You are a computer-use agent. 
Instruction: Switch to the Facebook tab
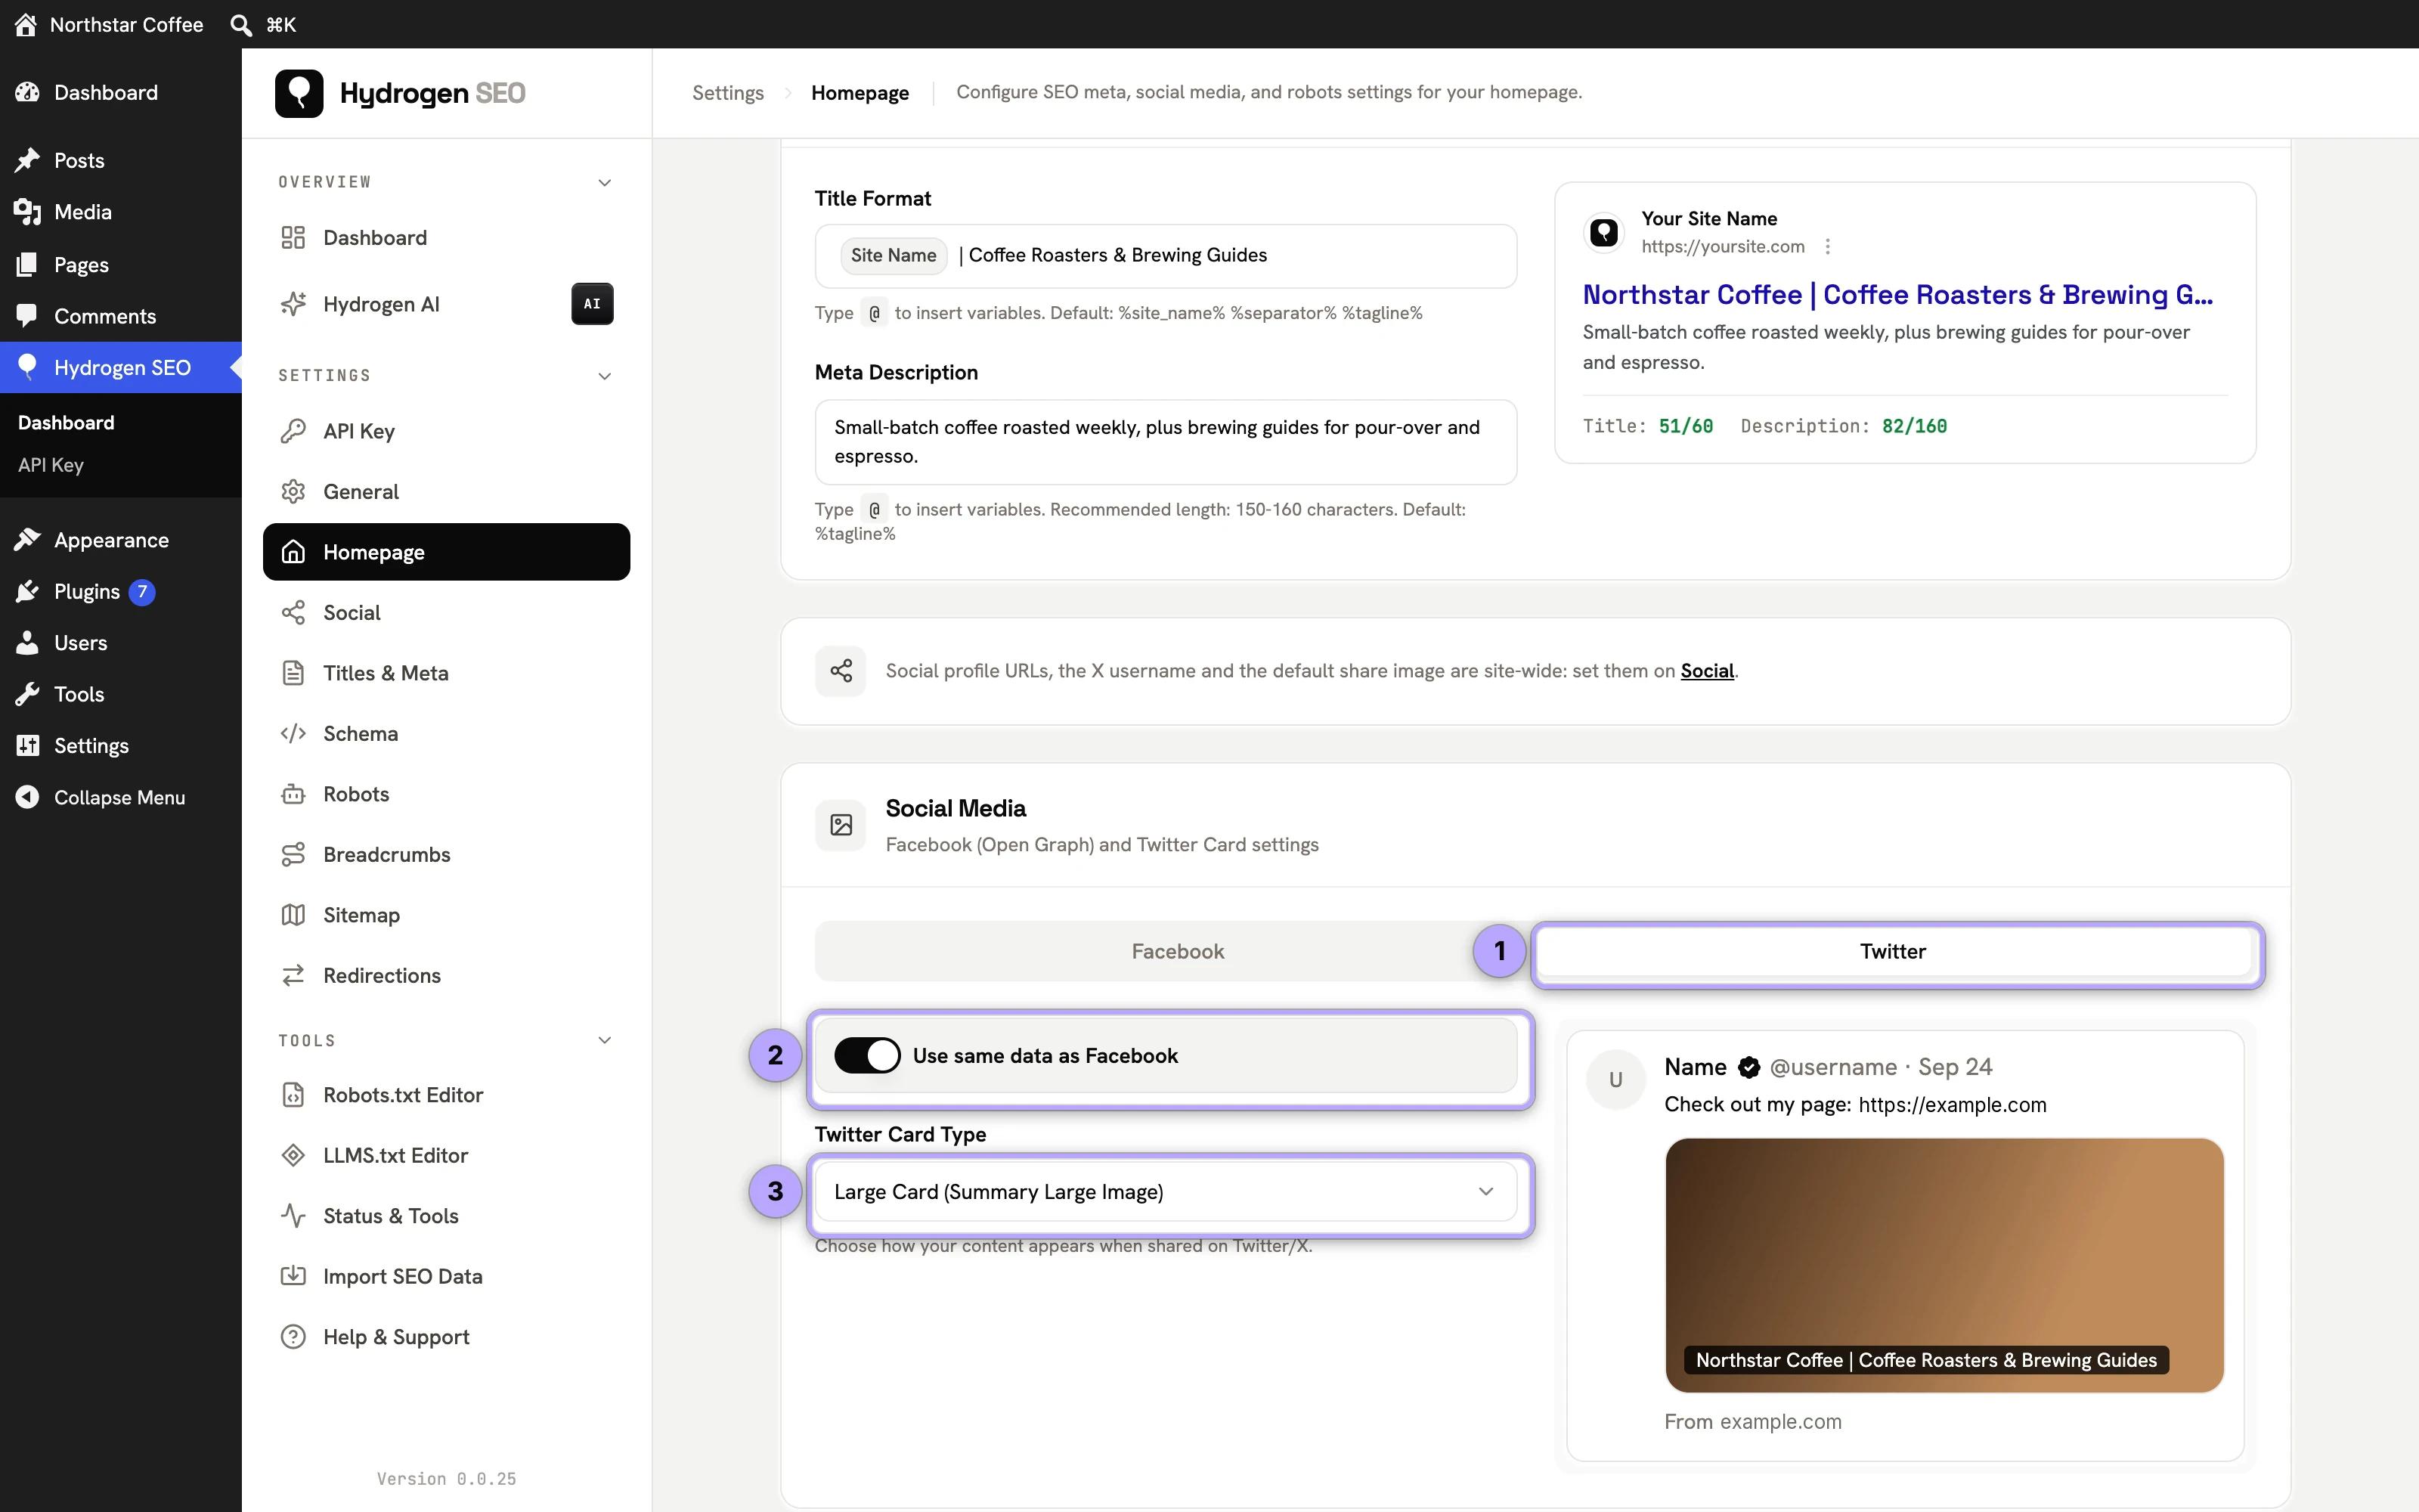(x=1178, y=952)
